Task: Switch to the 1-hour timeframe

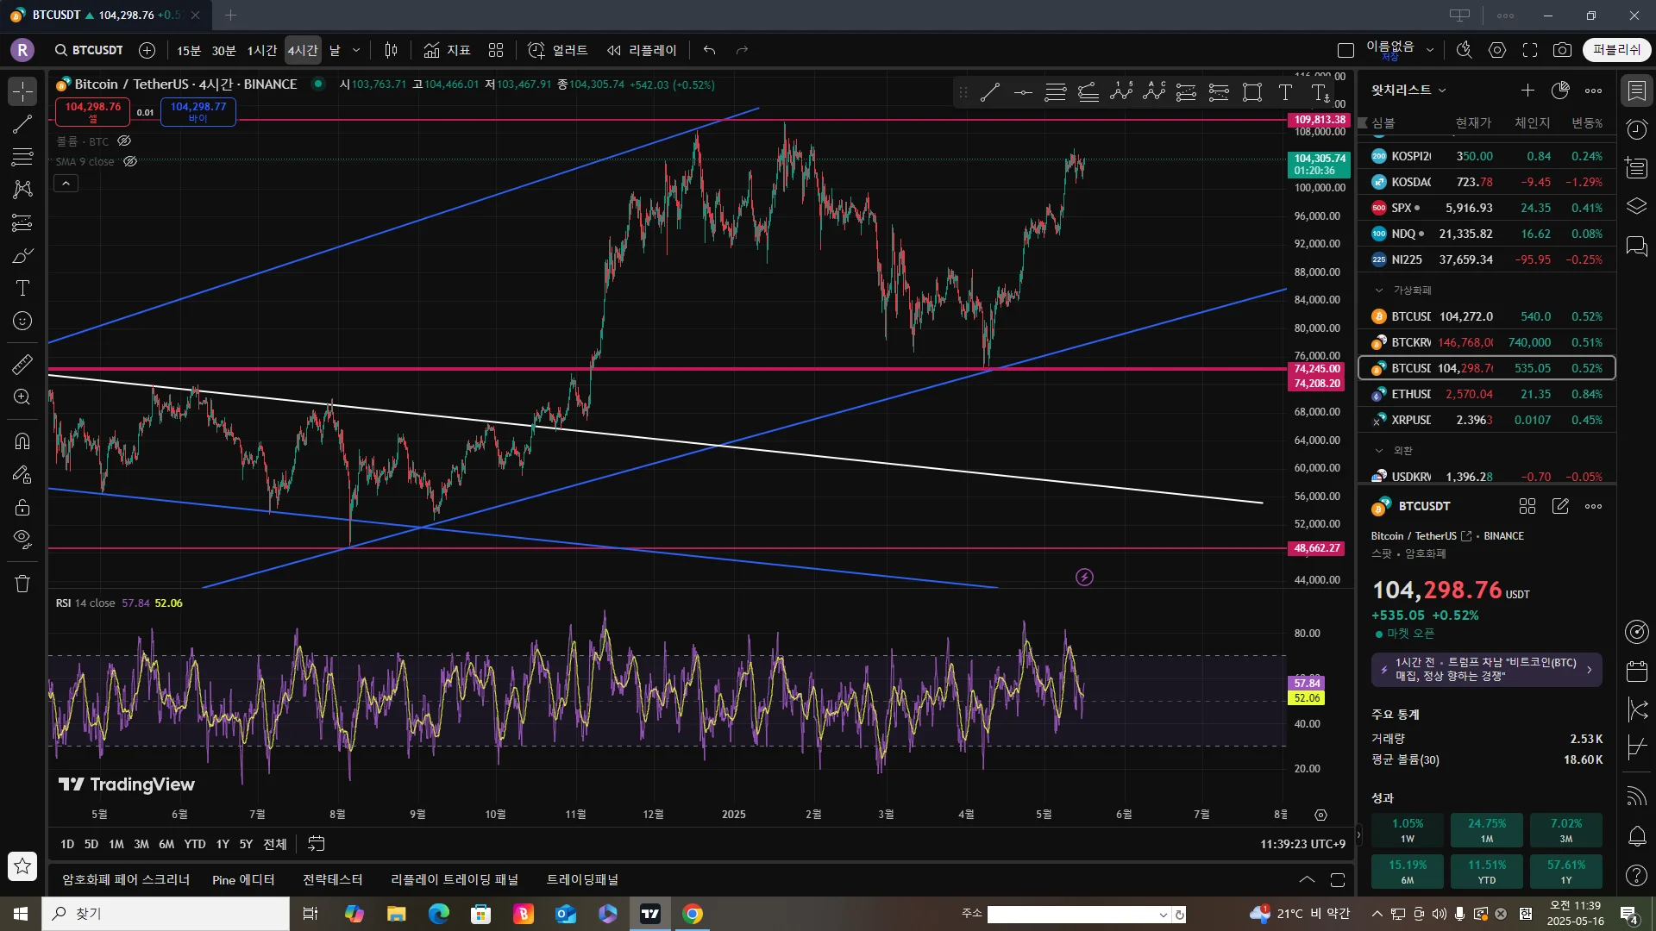Action: click(x=261, y=50)
